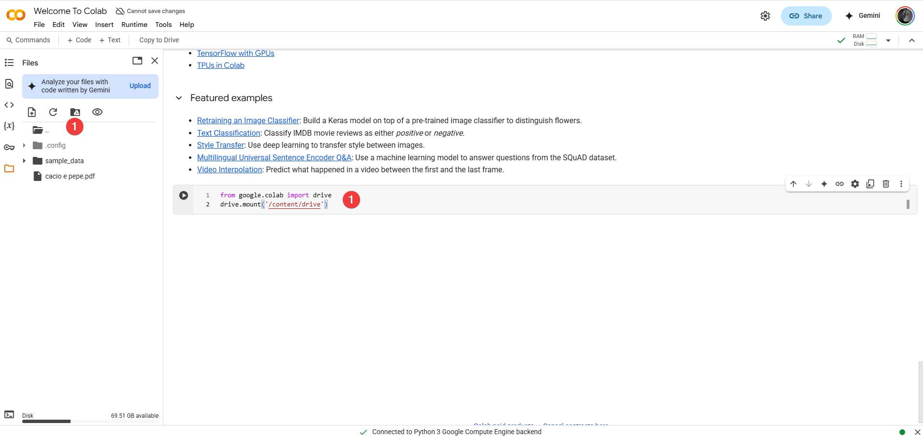The image size is (923, 437).
Task: Move cell up arrow
Action: coord(793,184)
